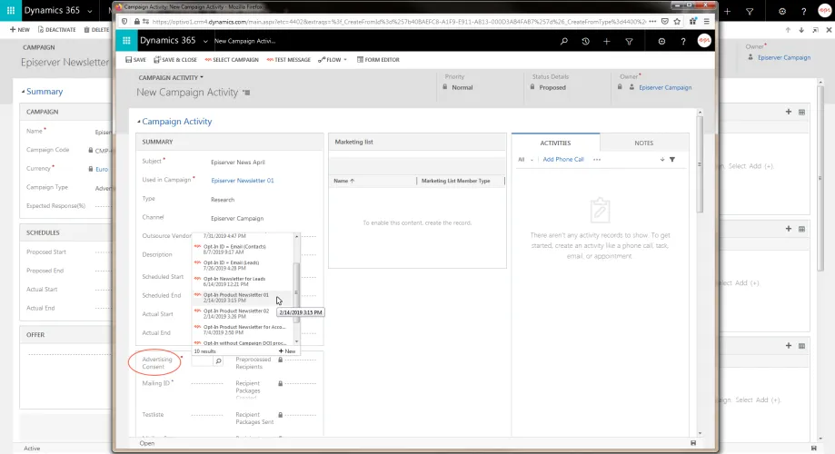Open app launcher in background Dynamics window
835x454 pixels.
pos(11,11)
